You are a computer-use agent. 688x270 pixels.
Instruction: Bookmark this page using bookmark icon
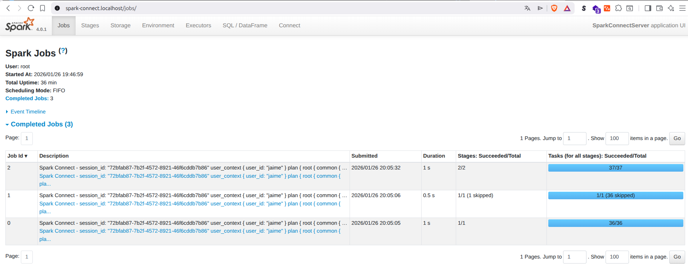[x=42, y=8]
